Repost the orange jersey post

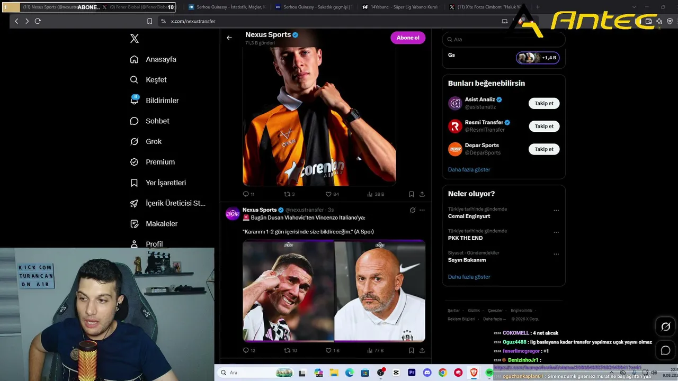click(289, 194)
